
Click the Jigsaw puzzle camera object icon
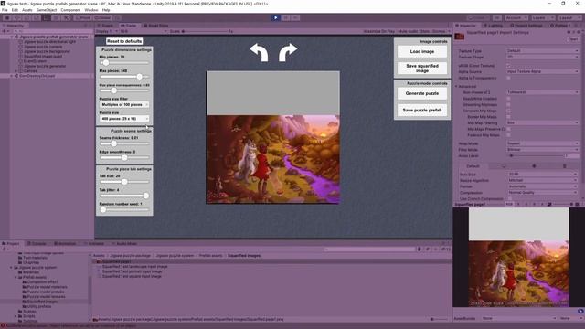21,47
